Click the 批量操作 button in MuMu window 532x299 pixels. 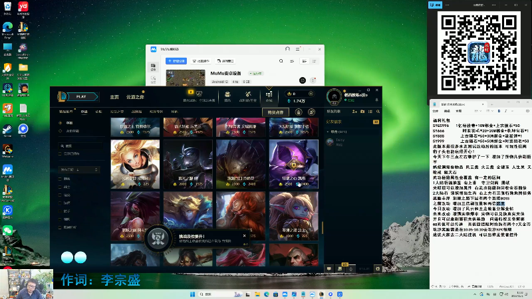pos(201,61)
